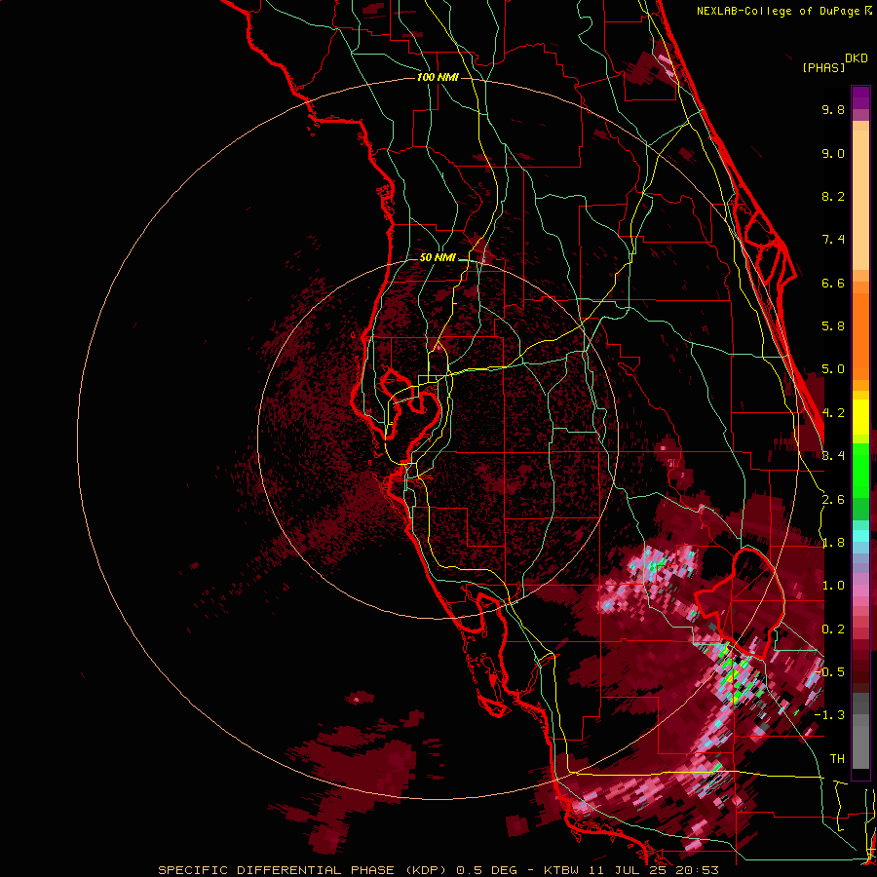The width and height of the screenshot is (877, 877).
Task: Click the -1.3 value on the scale
Action: [829, 715]
